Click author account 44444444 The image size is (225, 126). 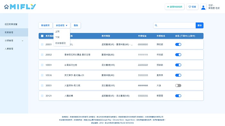tap(143, 85)
